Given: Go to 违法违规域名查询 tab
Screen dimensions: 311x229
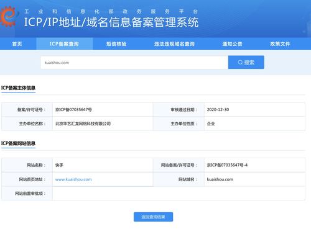Looking at the screenshot, I should coord(174,44).
